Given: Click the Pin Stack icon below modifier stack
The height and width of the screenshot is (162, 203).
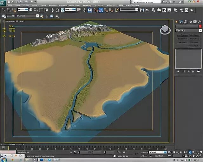Looking at the screenshot, I should (178, 71).
